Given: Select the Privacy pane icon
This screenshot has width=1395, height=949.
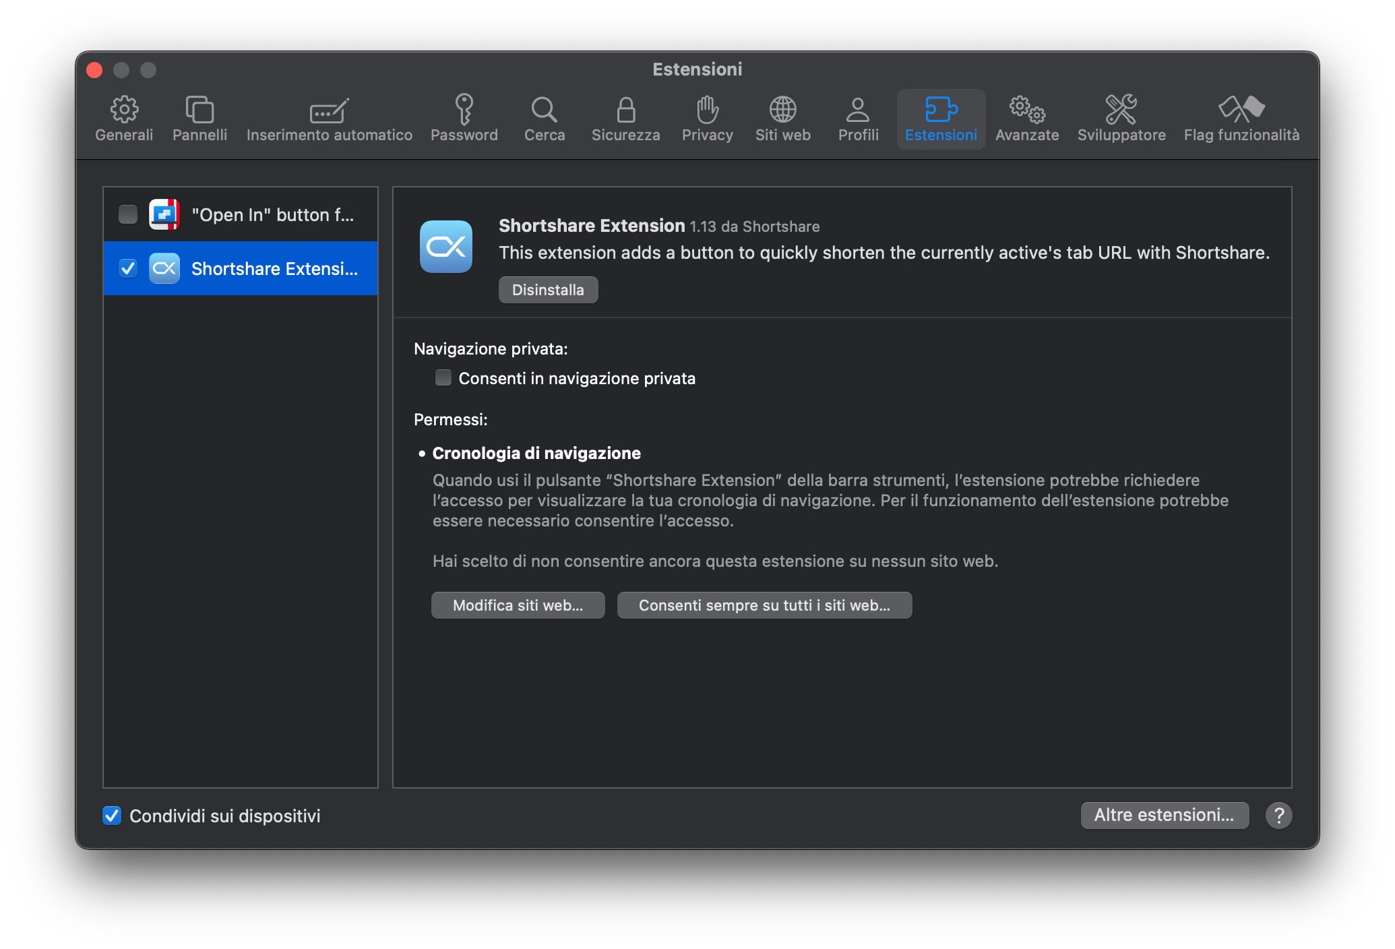Looking at the screenshot, I should pyautogui.click(x=707, y=119).
